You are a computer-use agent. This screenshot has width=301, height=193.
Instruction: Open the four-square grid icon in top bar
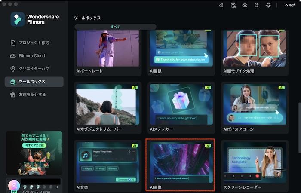(256, 5)
